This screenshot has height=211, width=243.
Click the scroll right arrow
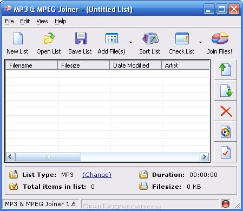pyautogui.click(x=204, y=157)
